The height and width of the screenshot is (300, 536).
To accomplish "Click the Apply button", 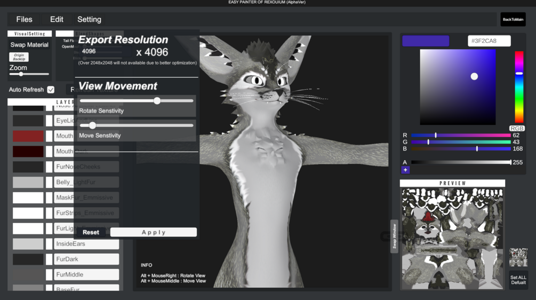I will coord(154,232).
